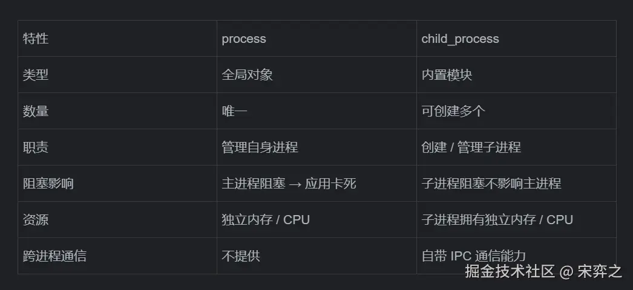
Task: Click the 管理自身进程 cell
Action: 260,147
